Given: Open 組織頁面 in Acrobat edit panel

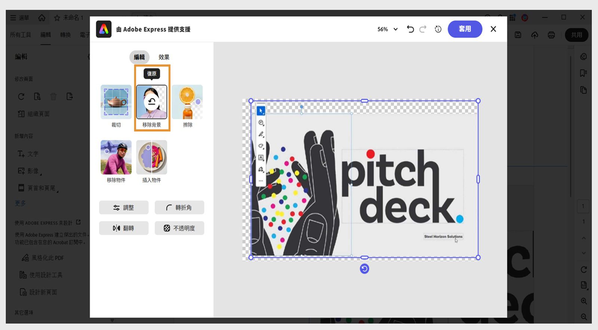Looking at the screenshot, I should coord(34,114).
